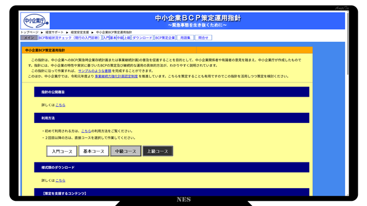
Task: Click the orange 中小企業BCP策定運用指針 title bar
Action: (x=167, y=50)
